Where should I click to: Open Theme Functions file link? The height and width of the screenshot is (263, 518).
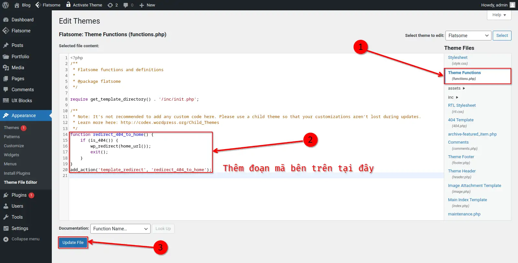click(464, 73)
